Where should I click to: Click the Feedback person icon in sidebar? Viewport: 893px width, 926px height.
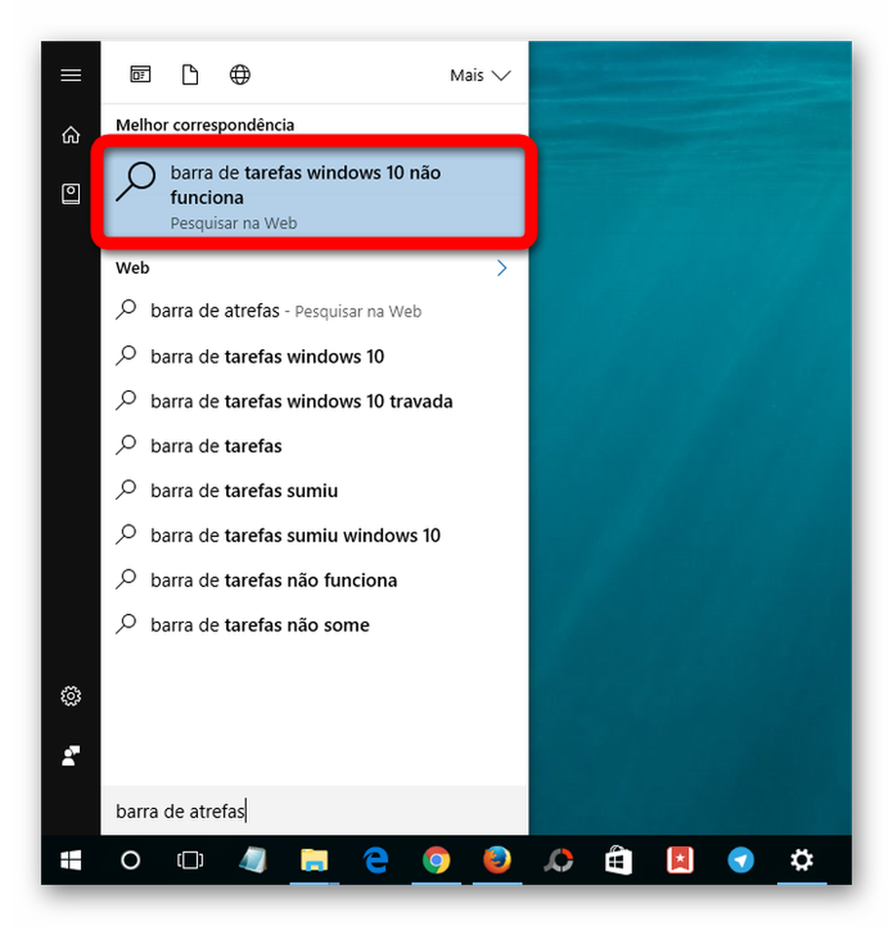pos(71,755)
